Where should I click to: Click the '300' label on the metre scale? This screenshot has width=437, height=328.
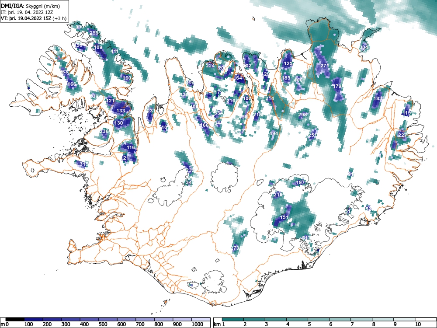tap(66, 325)
